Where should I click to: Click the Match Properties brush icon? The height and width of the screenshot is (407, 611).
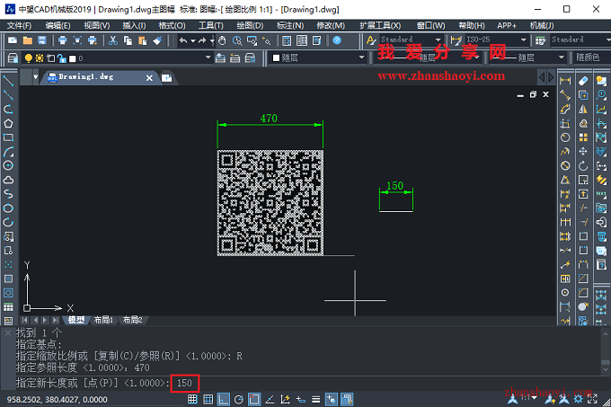point(157,40)
